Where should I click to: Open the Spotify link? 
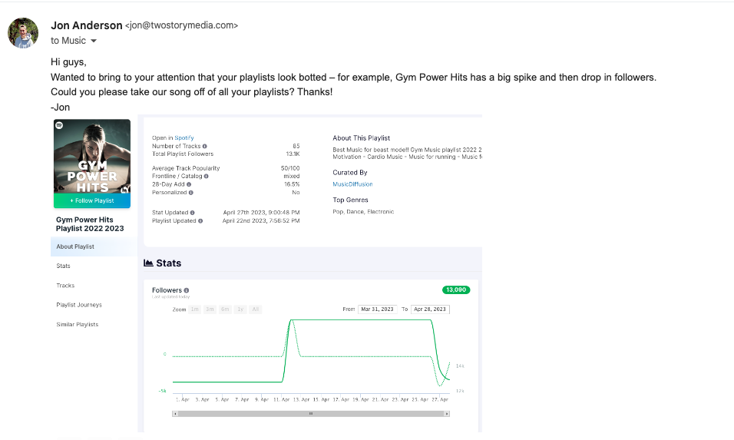[x=184, y=138]
